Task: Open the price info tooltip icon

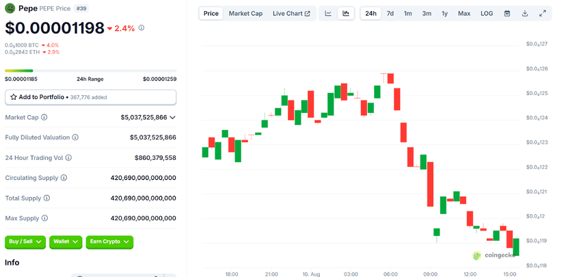Action: 142,27
